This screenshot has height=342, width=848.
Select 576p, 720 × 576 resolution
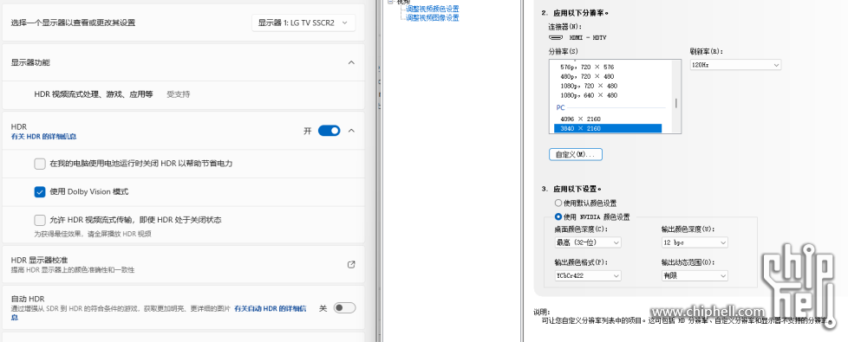[587, 67]
